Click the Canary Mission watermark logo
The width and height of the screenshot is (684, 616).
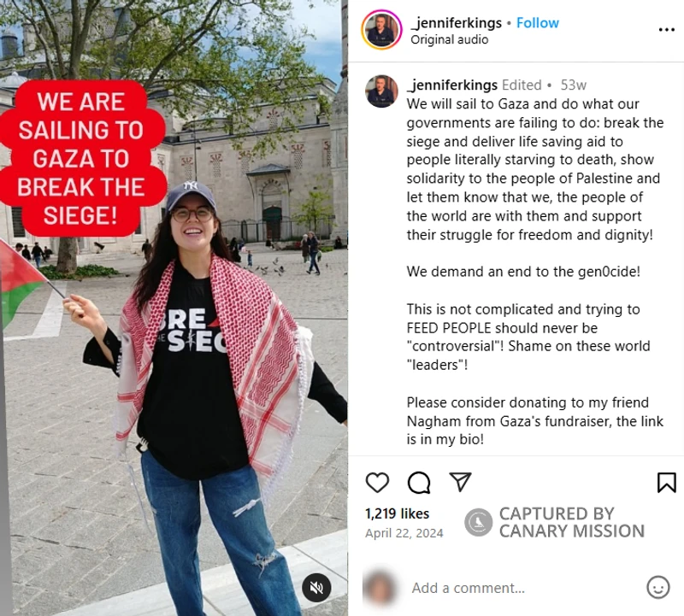coord(478,522)
